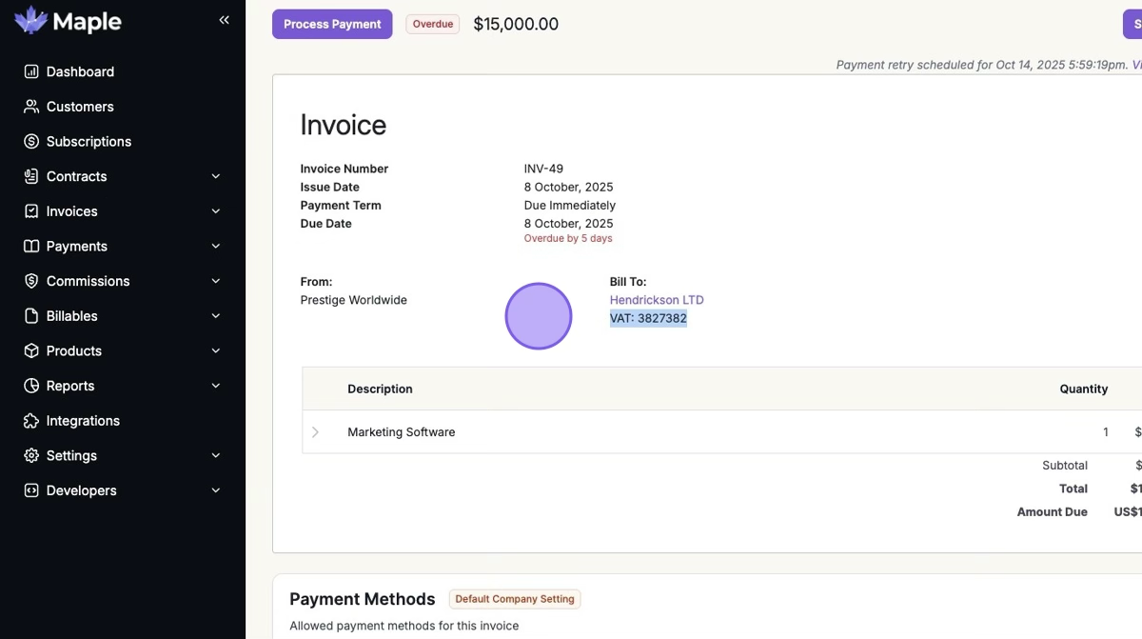Click the Commissions shield icon

(x=31, y=281)
